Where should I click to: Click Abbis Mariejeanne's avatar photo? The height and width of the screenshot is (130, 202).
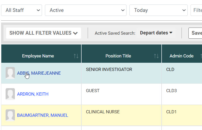[10, 73]
